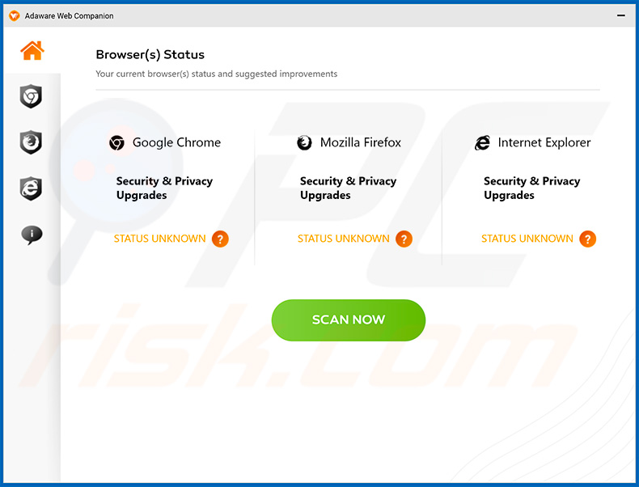Image resolution: width=639 pixels, height=487 pixels.
Task: Click the Mozilla Firefox logo icon
Action: point(304,142)
